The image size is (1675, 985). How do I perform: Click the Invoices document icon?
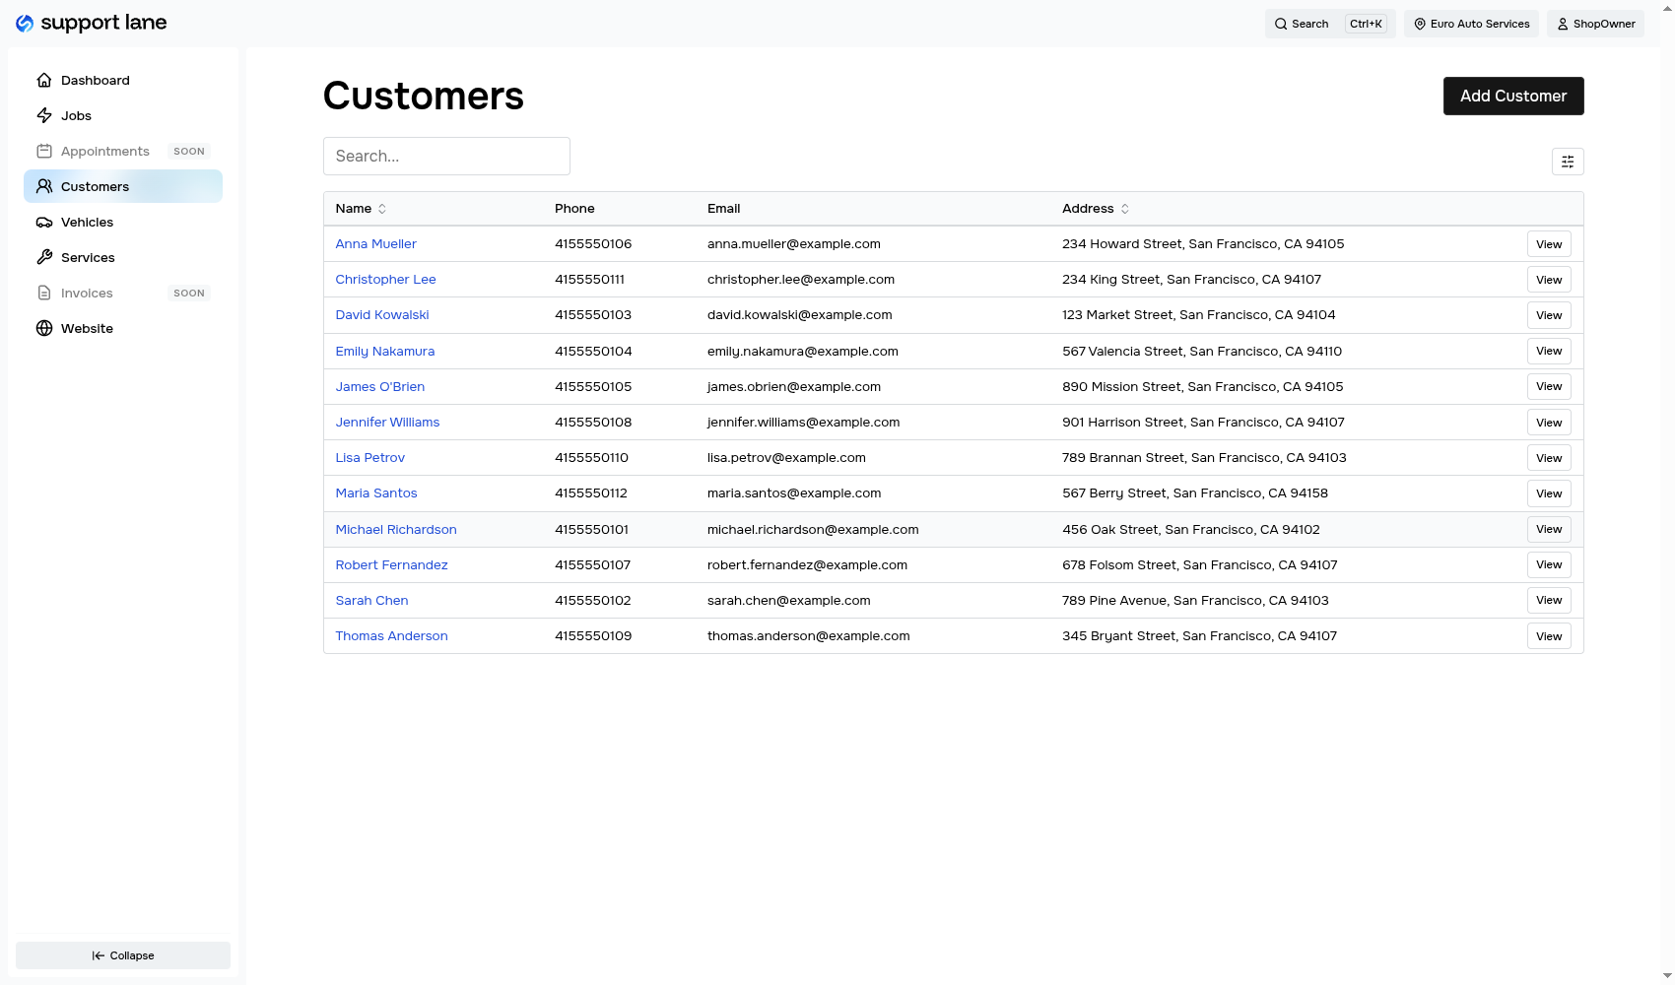click(44, 293)
